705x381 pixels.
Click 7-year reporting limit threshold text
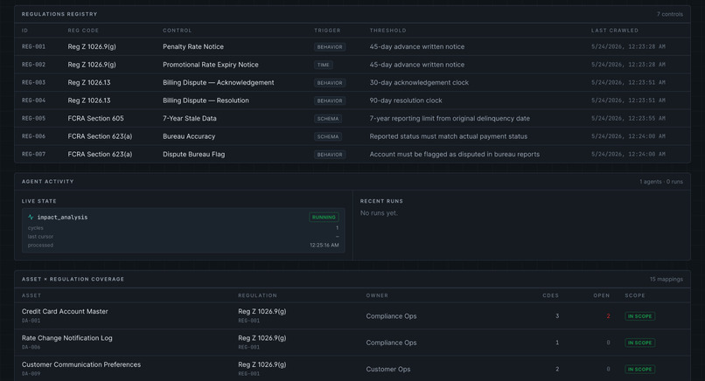click(x=450, y=119)
